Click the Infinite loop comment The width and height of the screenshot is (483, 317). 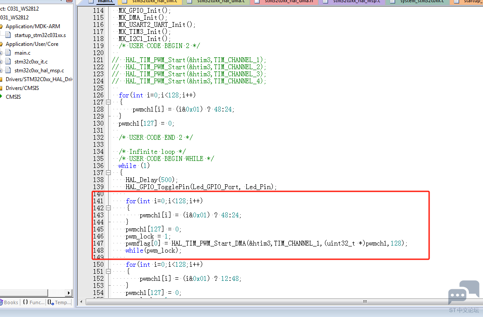click(152, 152)
